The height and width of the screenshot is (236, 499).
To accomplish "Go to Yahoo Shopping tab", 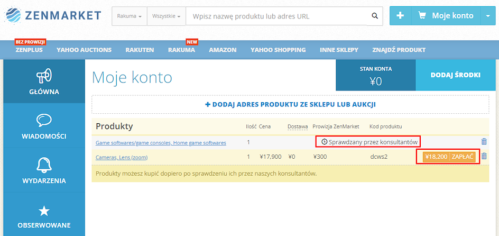I will pos(278,50).
